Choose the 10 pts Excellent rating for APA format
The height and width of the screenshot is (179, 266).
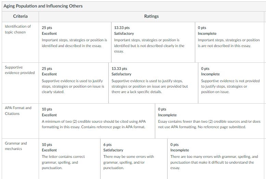pyautogui.click(x=97, y=121)
